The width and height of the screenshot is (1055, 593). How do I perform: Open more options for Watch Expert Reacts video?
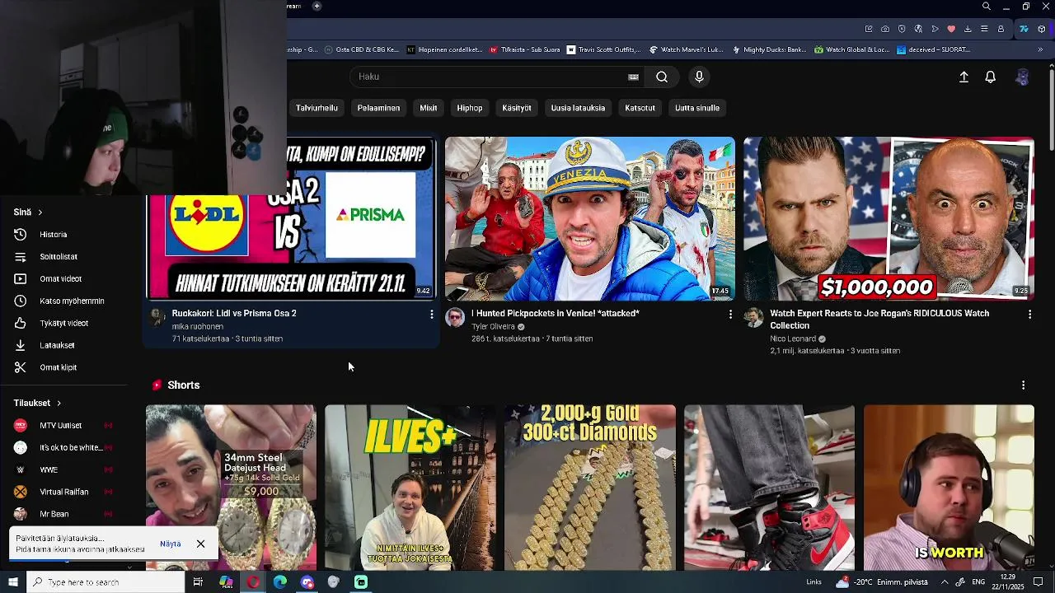click(x=1029, y=315)
